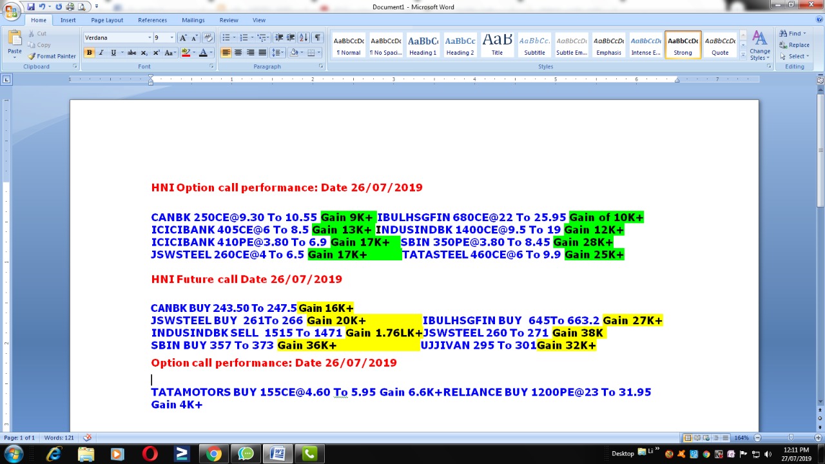Screen dimensions: 825x464
Task: Switch to Full Screen Reading view
Action: pyautogui.click(x=697, y=438)
